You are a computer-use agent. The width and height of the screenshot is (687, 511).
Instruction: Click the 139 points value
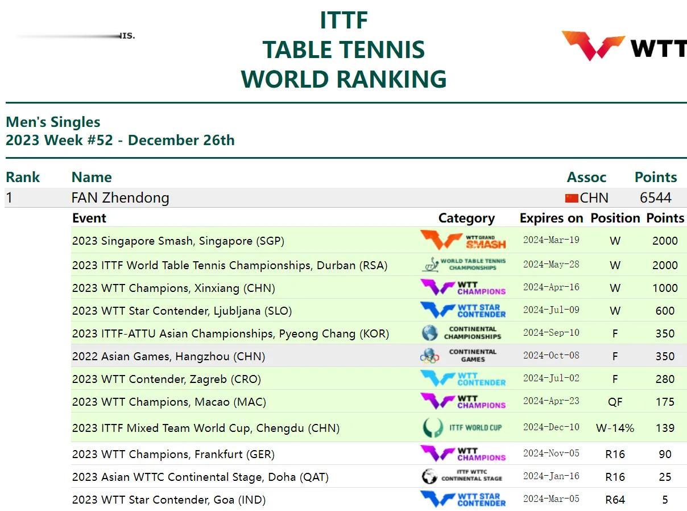pos(665,428)
